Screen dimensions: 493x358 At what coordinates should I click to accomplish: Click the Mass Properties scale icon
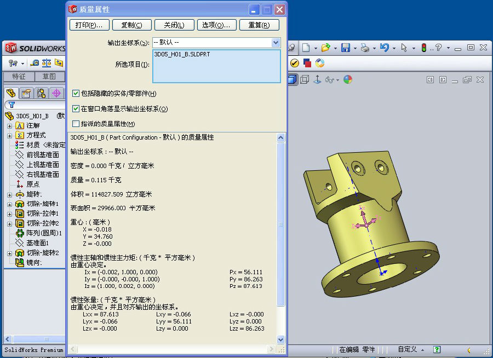coord(47,63)
